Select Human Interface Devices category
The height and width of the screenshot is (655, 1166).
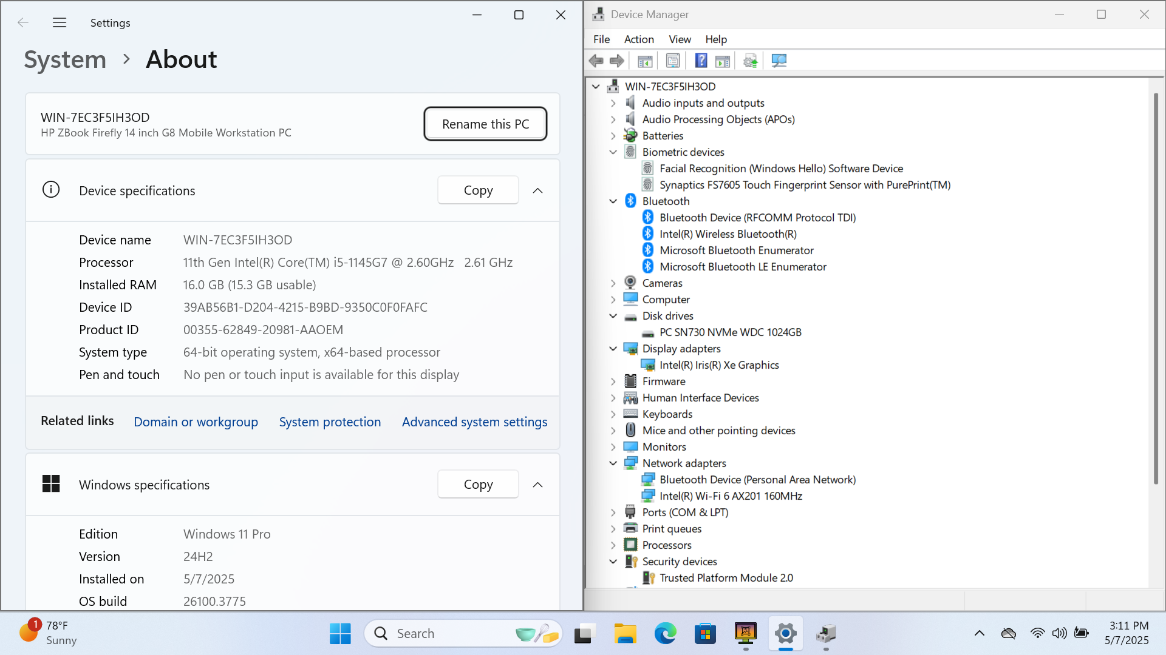tap(700, 398)
